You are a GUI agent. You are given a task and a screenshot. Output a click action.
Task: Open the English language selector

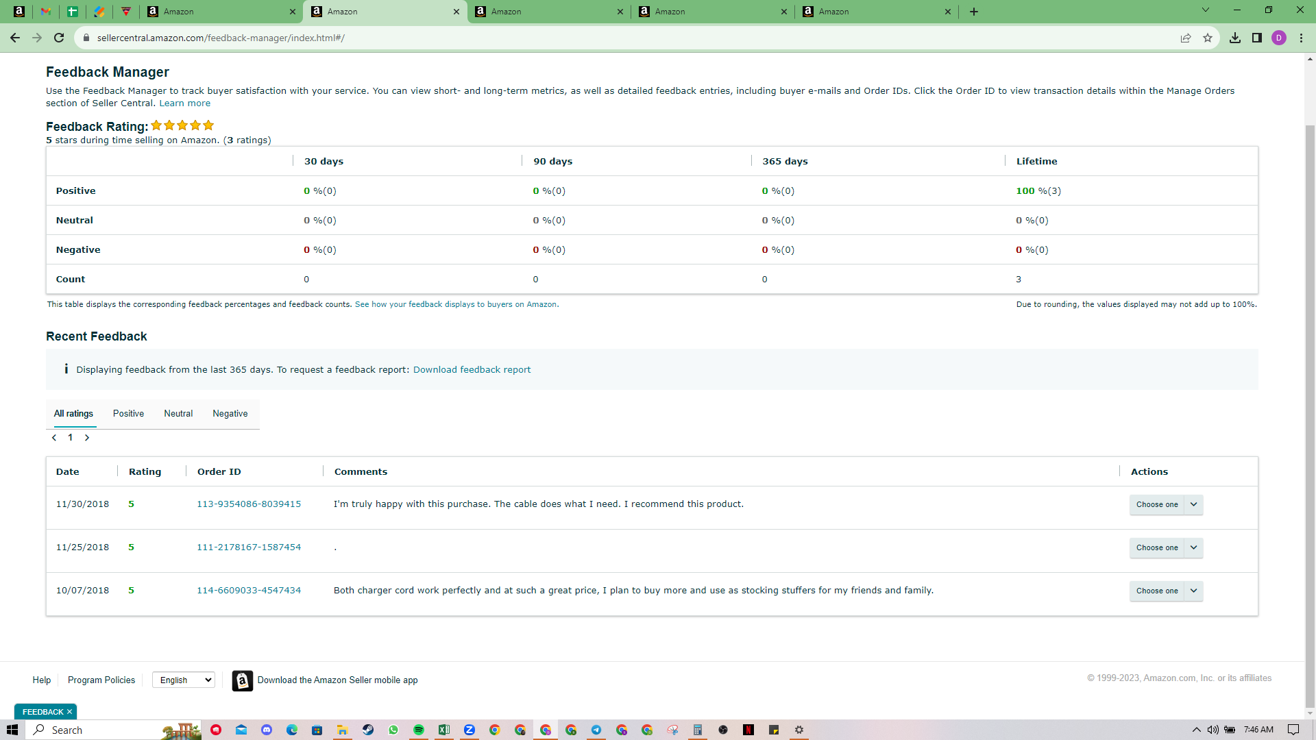(x=184, y=680)
